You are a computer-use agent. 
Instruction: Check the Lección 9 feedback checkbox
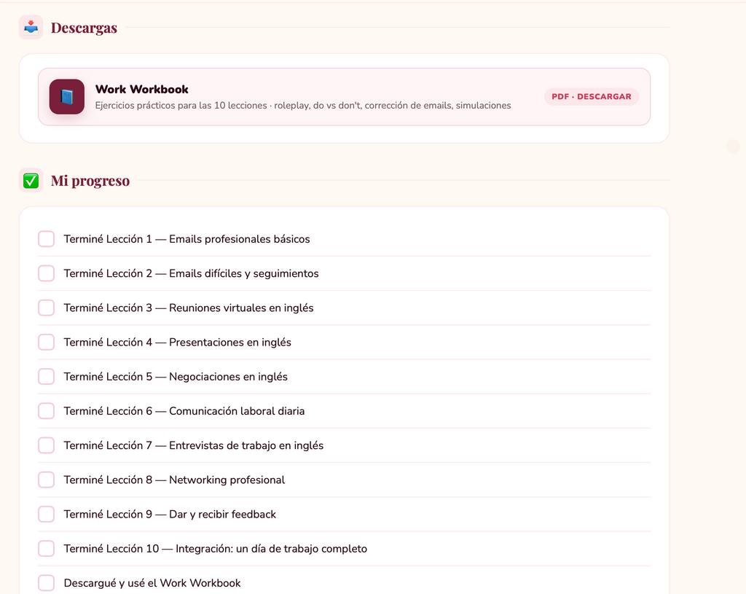pos(47,515)
